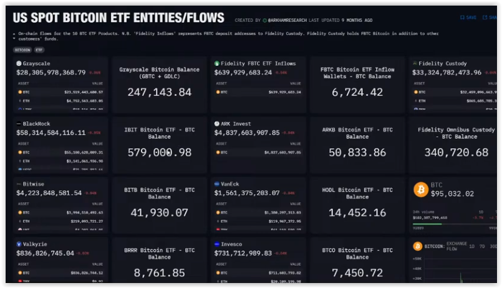This screenshot has width=502, height=288.
Task: Open the Bitwise entity page
Action: pyautogui.click(x=34, y=184)
